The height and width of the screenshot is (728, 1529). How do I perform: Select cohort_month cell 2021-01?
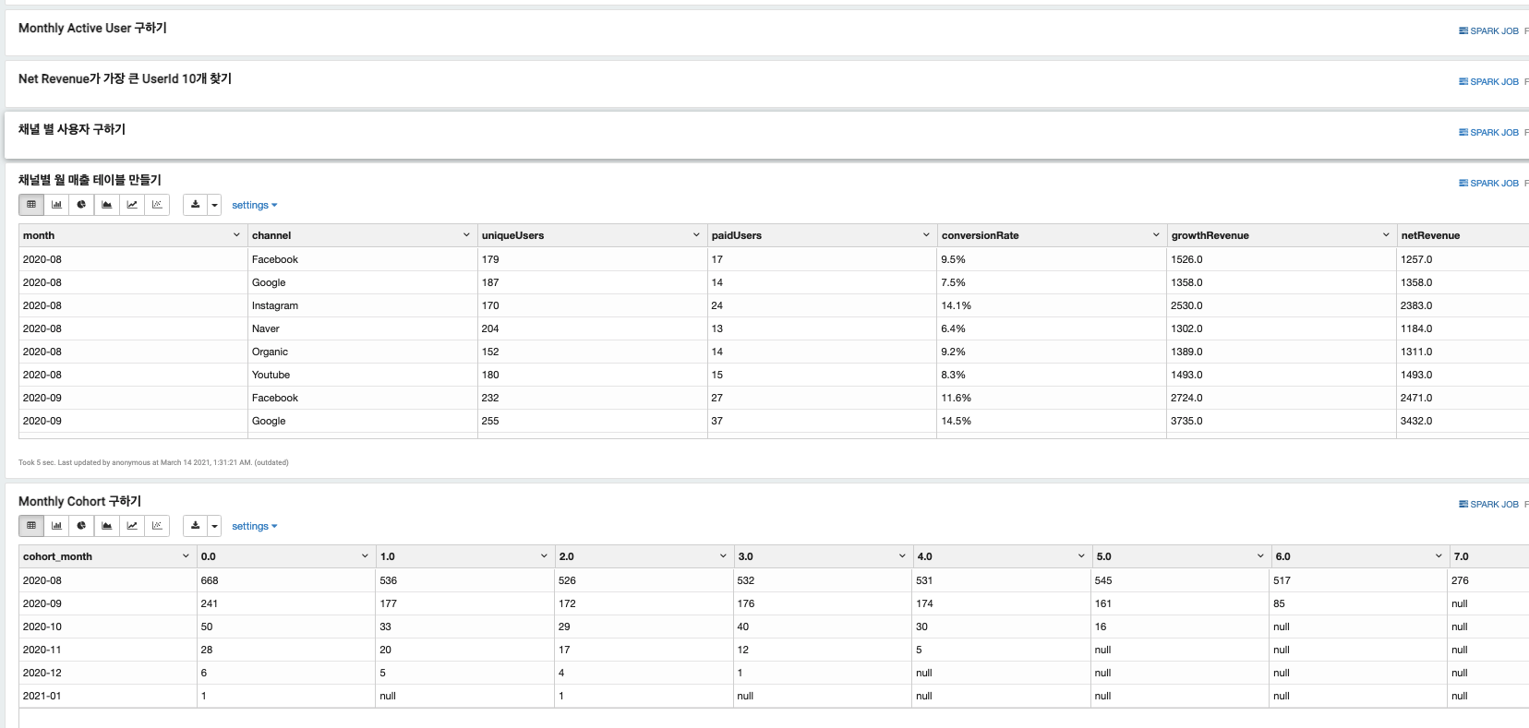(108, 696)
